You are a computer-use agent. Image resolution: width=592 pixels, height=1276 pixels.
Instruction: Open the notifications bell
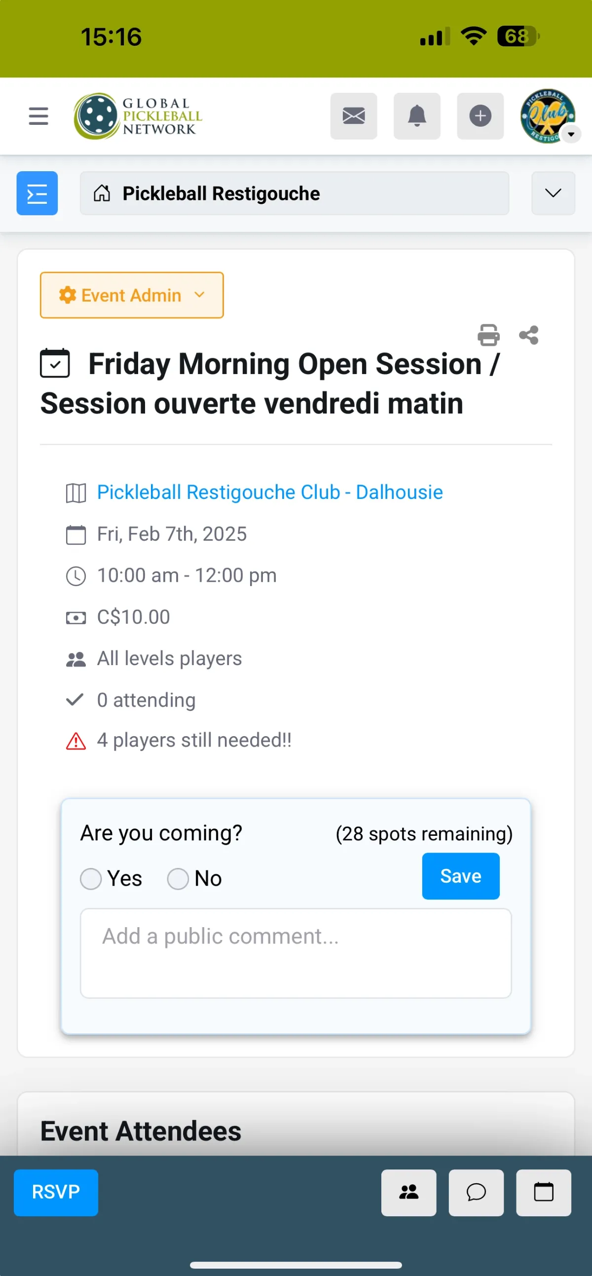click(x=417, y=116)
